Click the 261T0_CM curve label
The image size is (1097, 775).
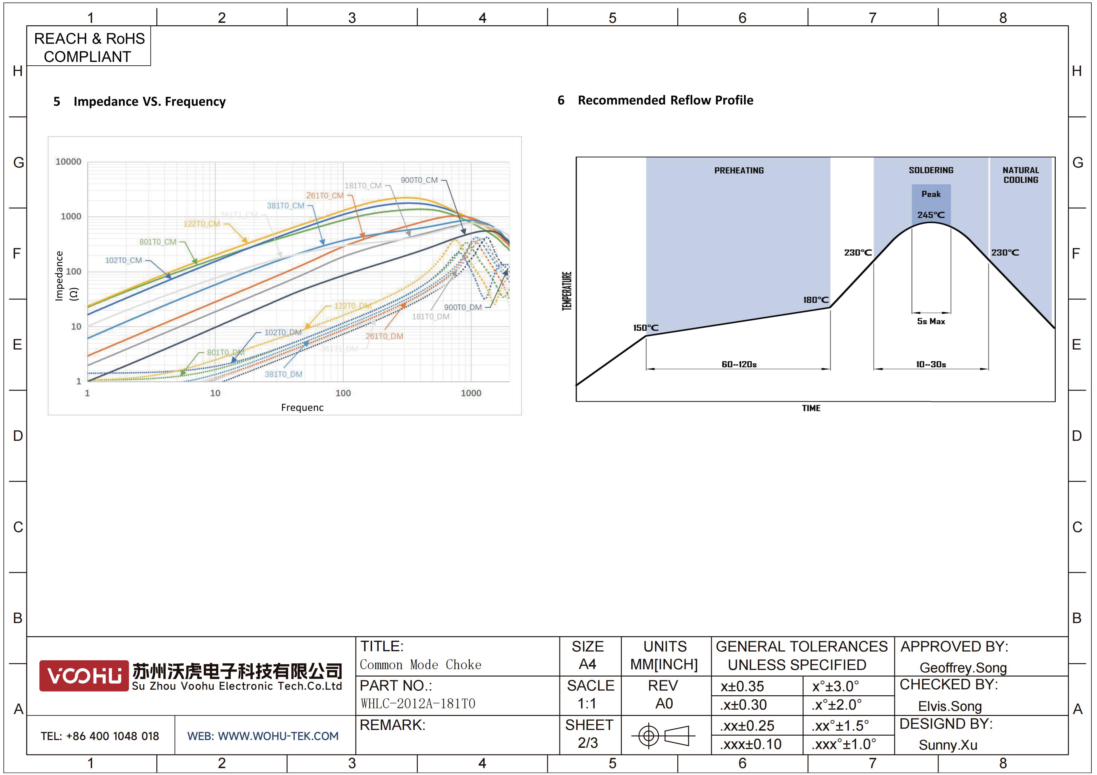(325, 195)
